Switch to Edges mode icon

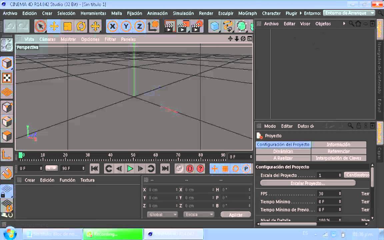coord(7,121)
